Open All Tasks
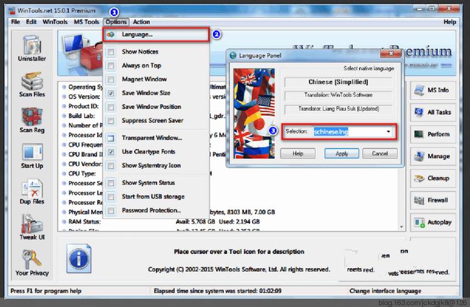Viewport: 470px width, 307px height. click(433, 112)
